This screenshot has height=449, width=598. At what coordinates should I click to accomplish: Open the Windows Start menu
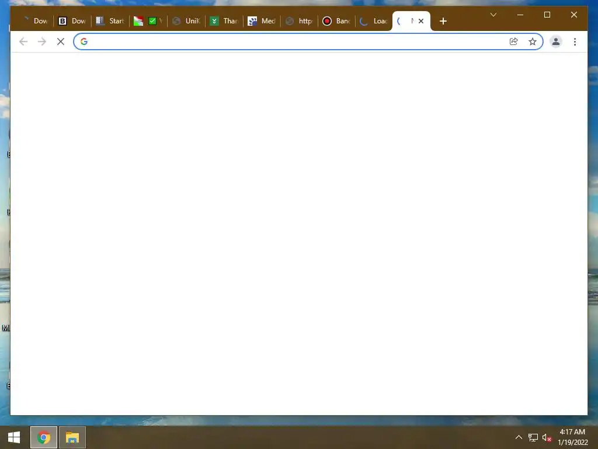click(x=14, y=437)
